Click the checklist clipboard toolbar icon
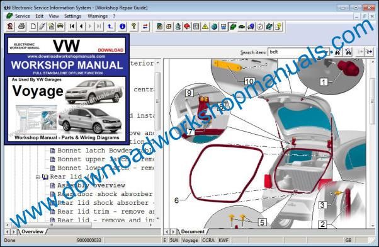Viewport: 379px width, 247px height. pyautogui.click(x=260, y=26)
